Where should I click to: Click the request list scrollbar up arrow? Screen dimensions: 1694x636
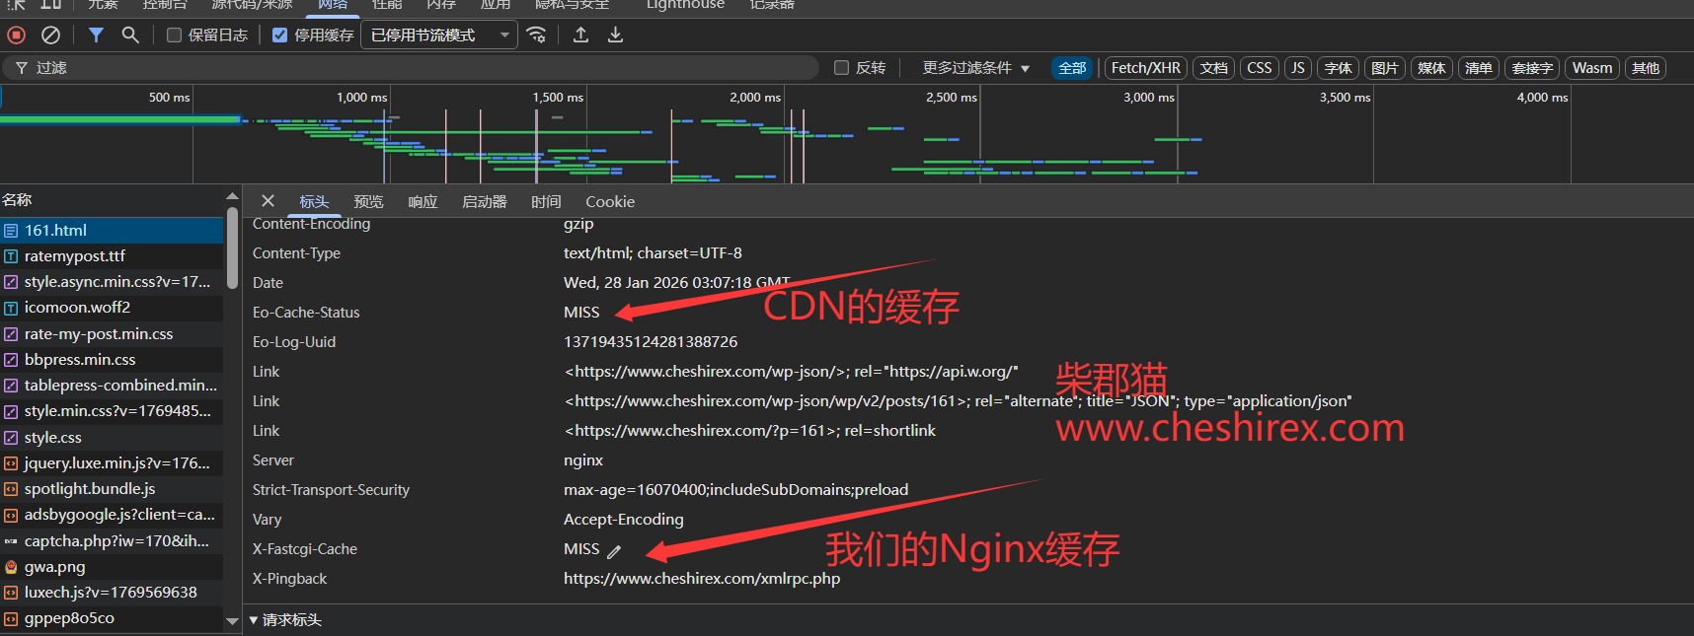[233, 197]
